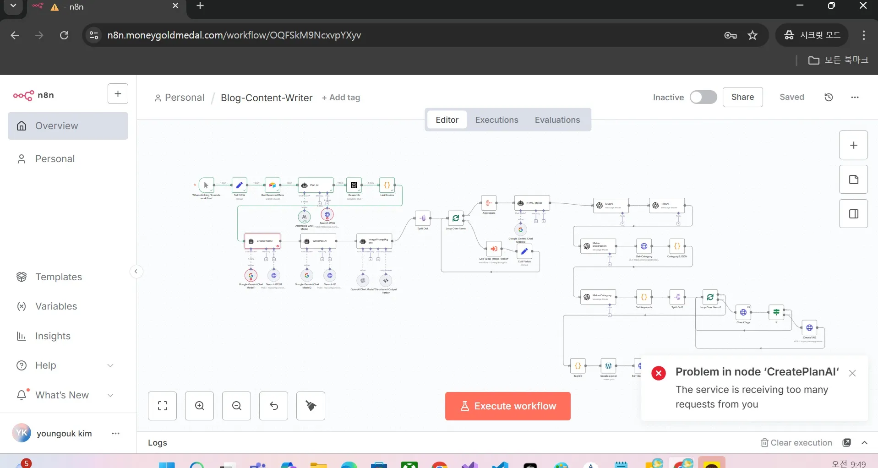Open the workflow options three-dot menu
This screenshot has height=468, width=878.
coord(855,97)
